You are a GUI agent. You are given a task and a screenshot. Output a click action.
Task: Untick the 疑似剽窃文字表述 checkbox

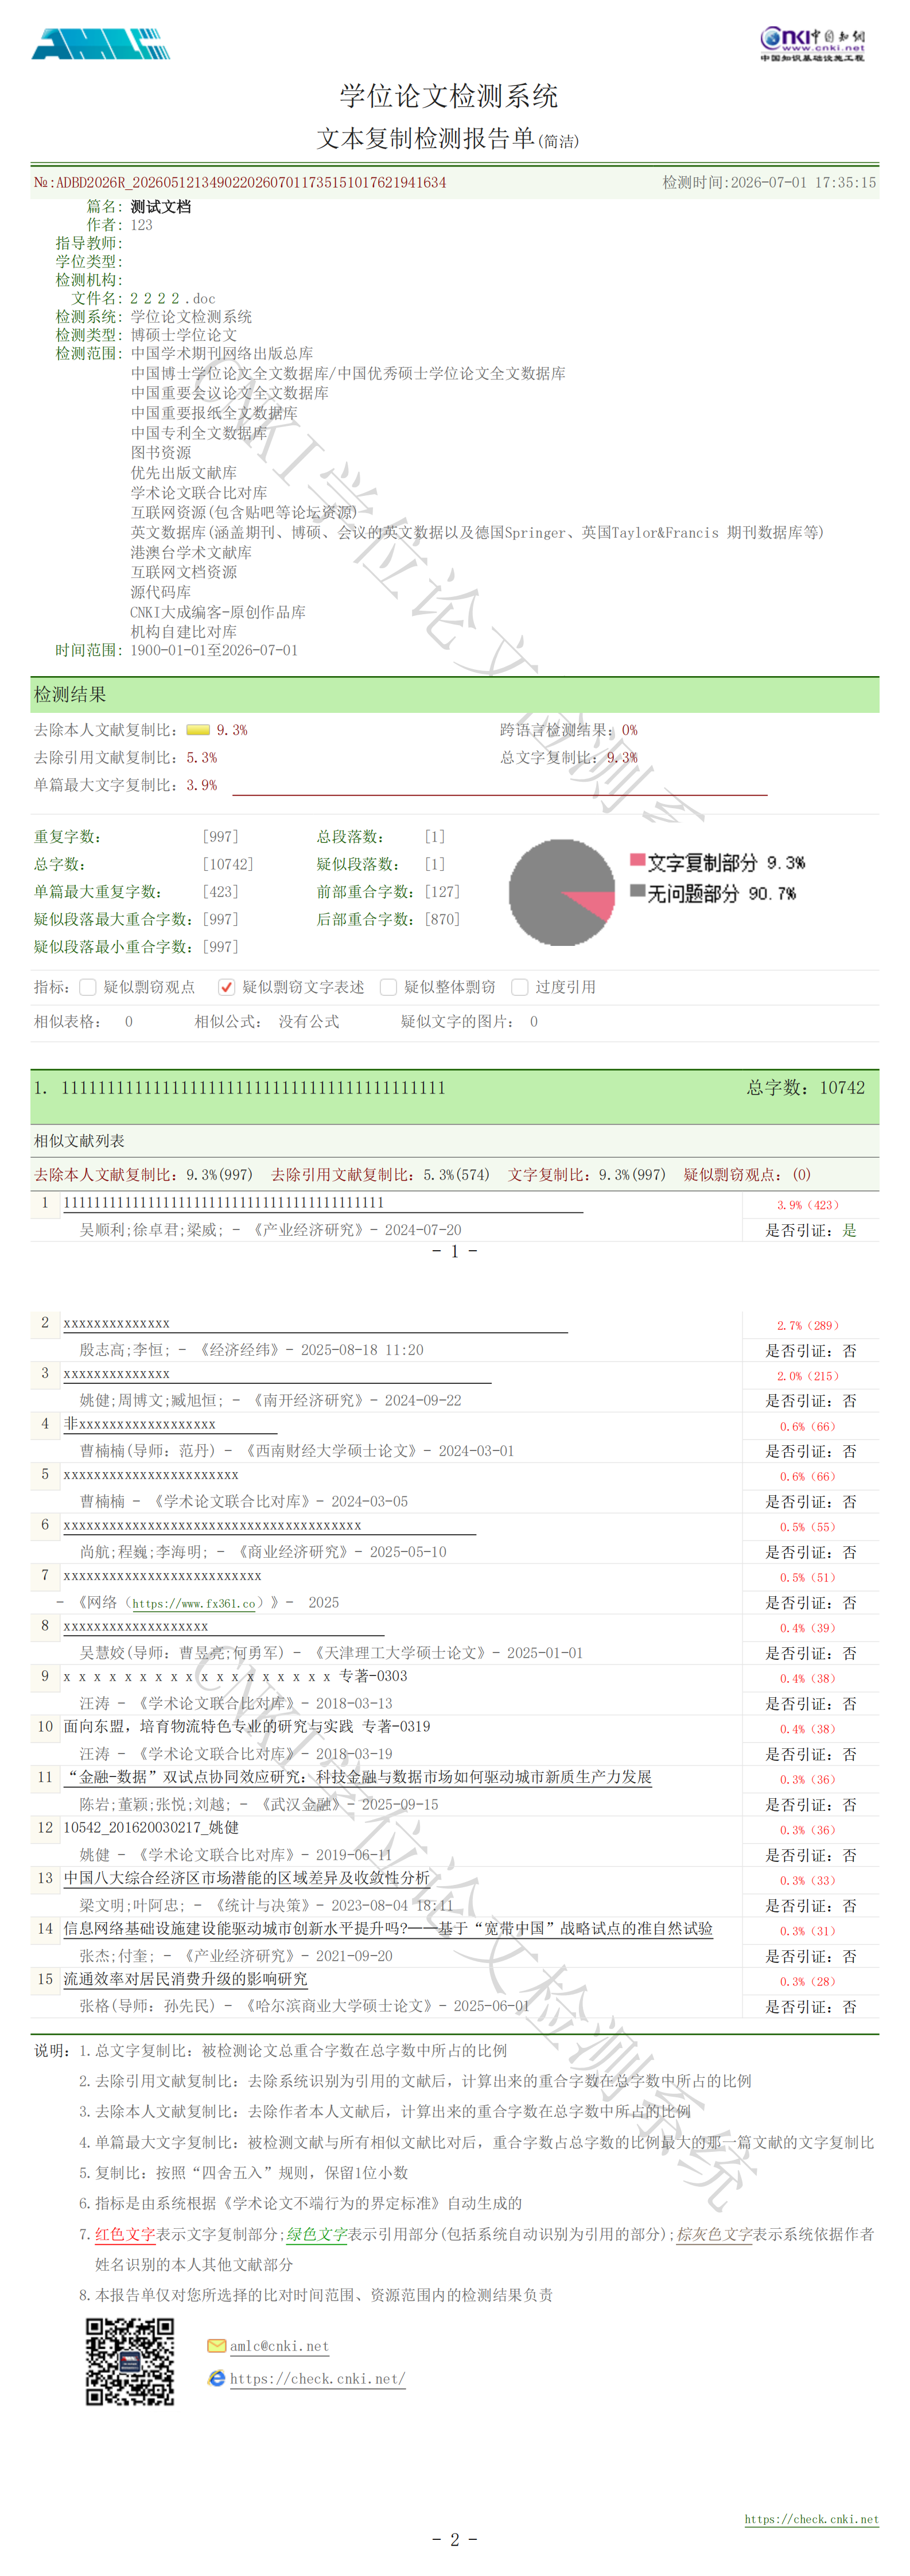[x=227, y=987]
